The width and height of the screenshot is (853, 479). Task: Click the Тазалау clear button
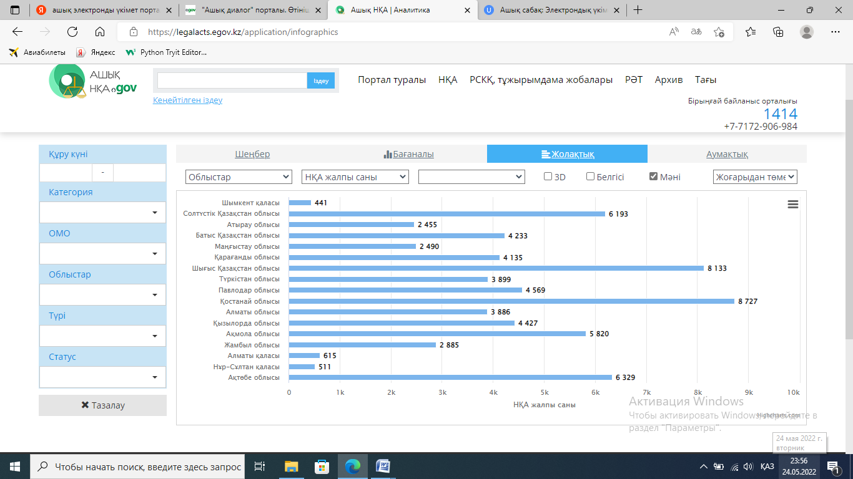pyautogui.click(x=102, y=405)
